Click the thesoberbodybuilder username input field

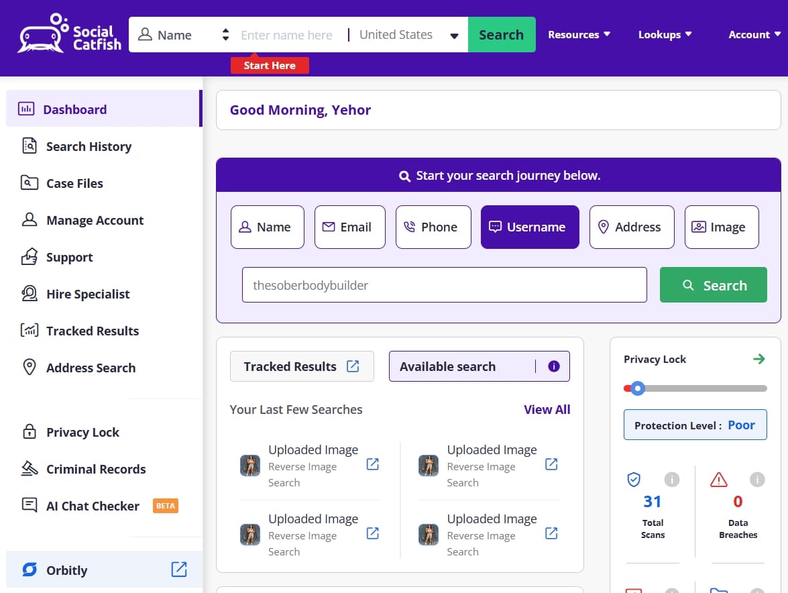(444, 285)
